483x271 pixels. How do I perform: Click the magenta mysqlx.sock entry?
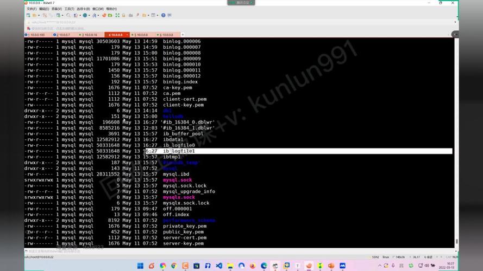coord(179,197)
